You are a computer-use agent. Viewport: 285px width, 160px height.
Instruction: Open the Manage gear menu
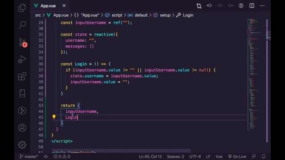pyautogui.click(x=22, y=145)
